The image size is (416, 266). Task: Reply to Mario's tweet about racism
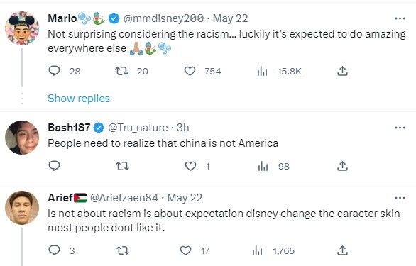tap(55, 71)
